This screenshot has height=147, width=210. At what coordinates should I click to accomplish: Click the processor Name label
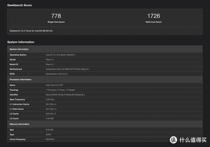[x=12, y=85]
